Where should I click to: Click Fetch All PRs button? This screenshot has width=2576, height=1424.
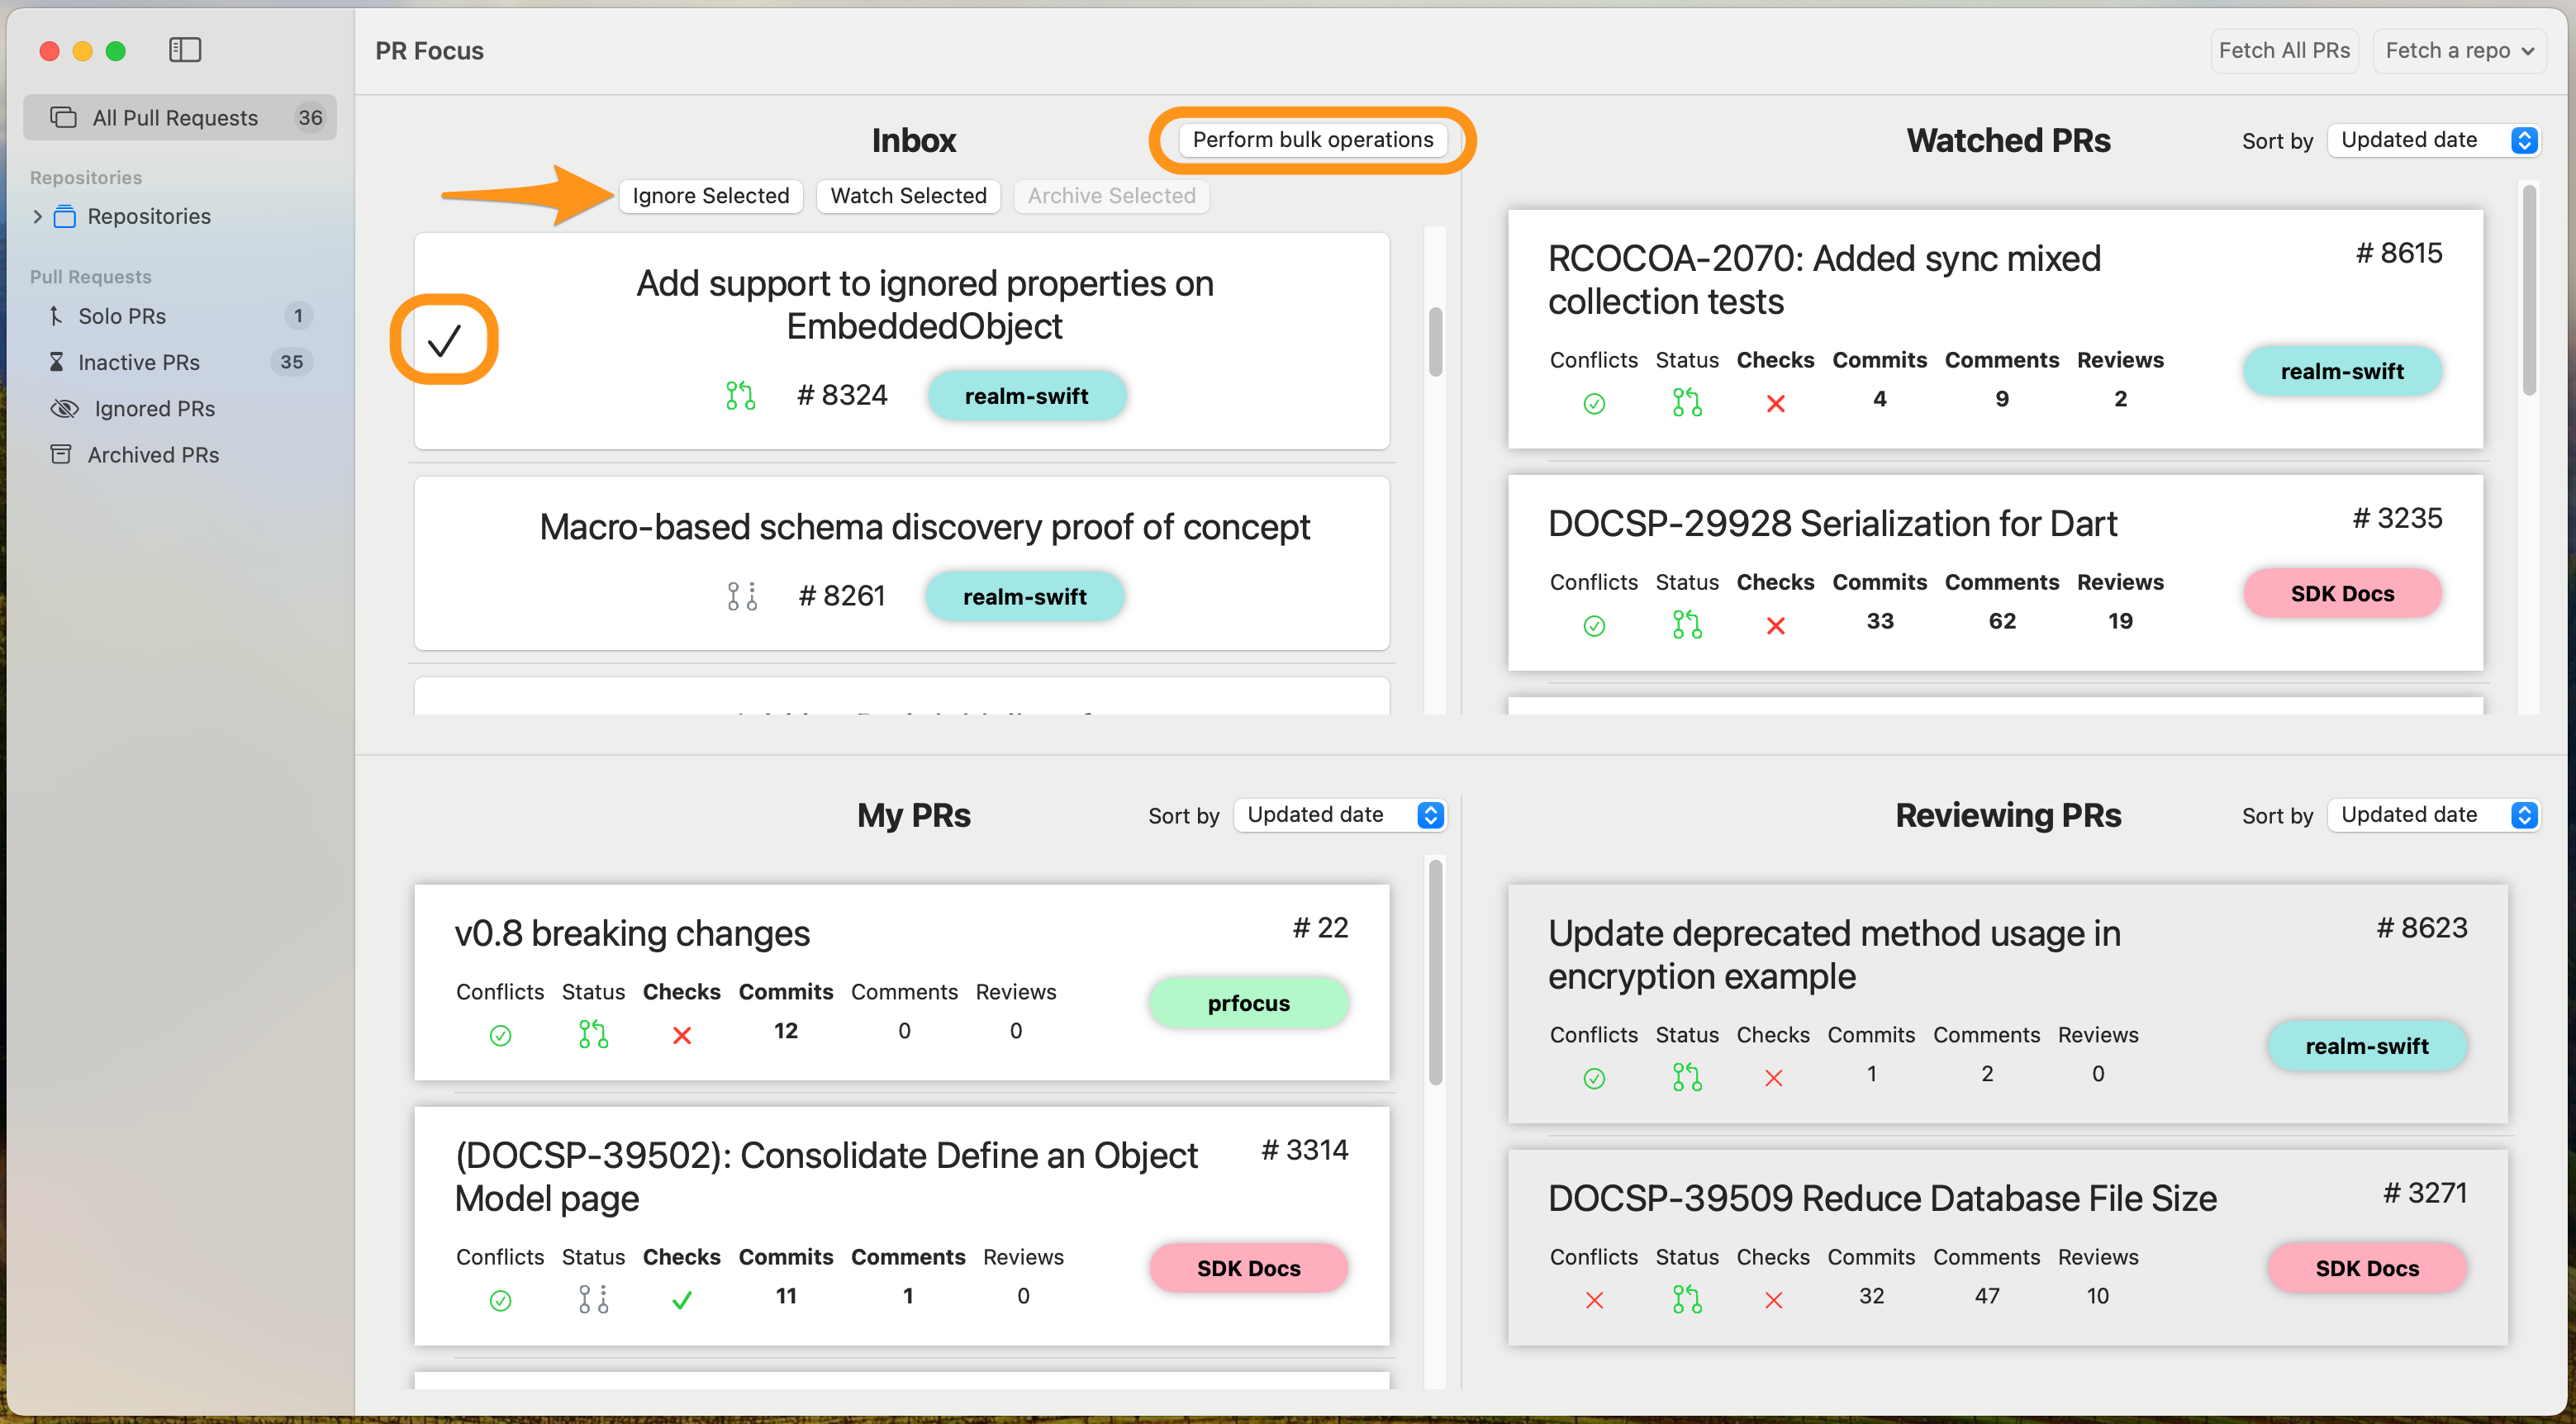(2284, 50)
